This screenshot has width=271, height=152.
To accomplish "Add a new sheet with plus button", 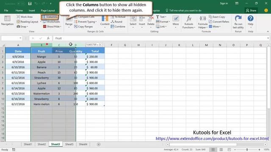I will (99, 144).
